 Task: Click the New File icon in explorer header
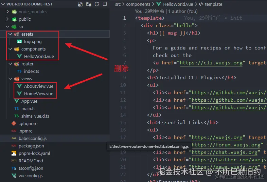click(80, 4)
